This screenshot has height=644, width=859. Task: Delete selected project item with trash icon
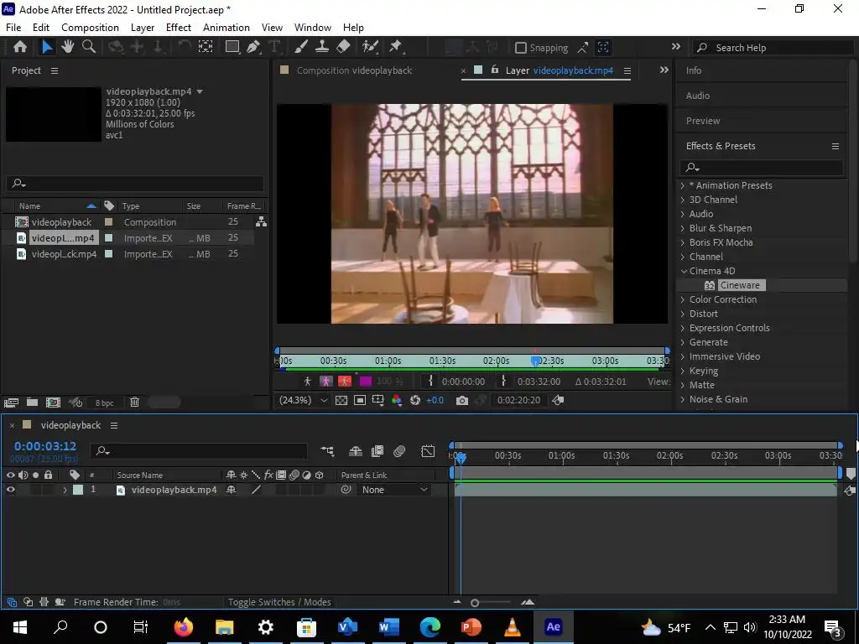tap(135, 402)
